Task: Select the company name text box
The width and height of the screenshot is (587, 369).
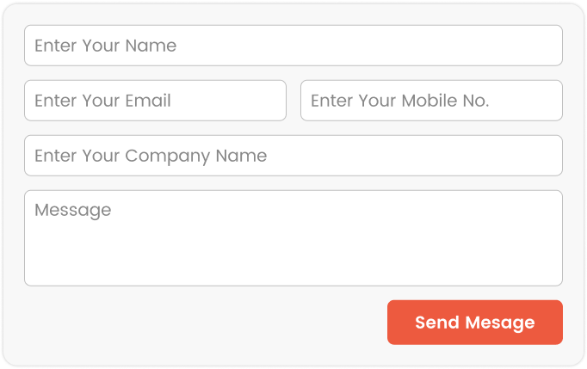Action: tap(293, 156)
